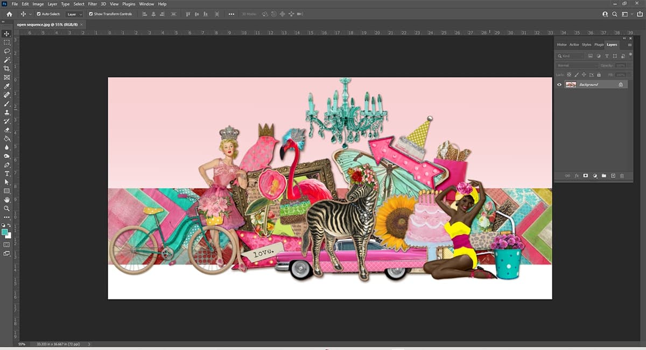Image resolution: width=646 pixels, height=350 pixels.
Task: Select the Lasso tool
Action: tap(7, 51)
